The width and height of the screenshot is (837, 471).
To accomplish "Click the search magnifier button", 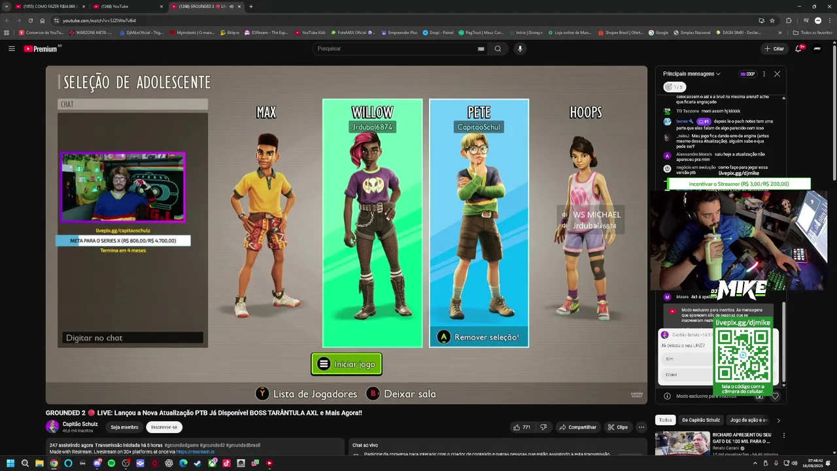I will coord(498,48).
